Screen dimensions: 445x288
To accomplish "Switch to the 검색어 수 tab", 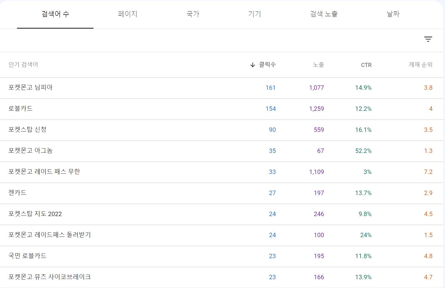I will click(x=55, y=14).
